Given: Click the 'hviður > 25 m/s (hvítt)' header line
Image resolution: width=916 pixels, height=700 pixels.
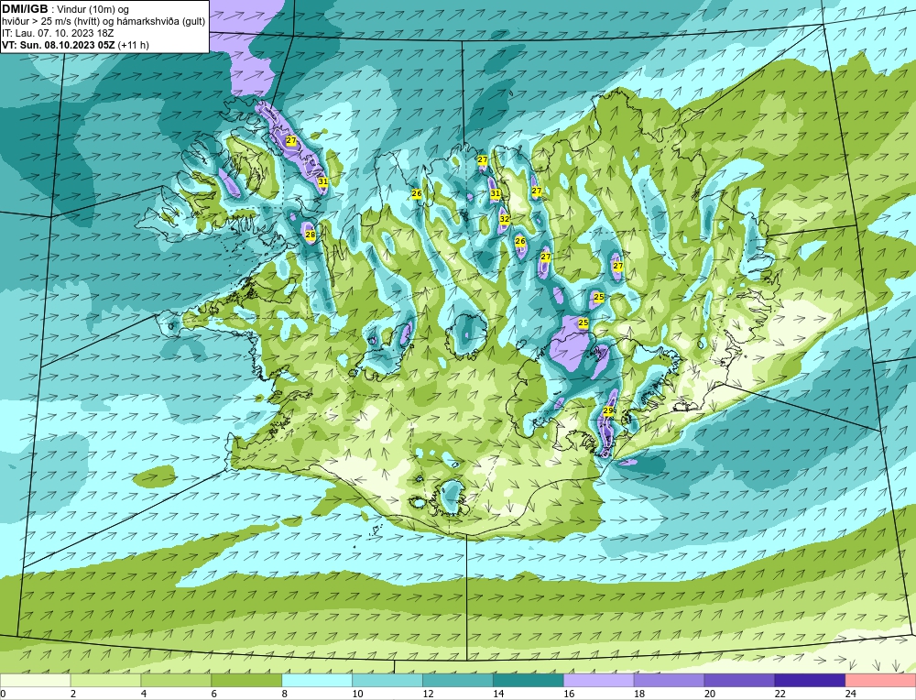Looking at the screenshot, I should (104, 21).
